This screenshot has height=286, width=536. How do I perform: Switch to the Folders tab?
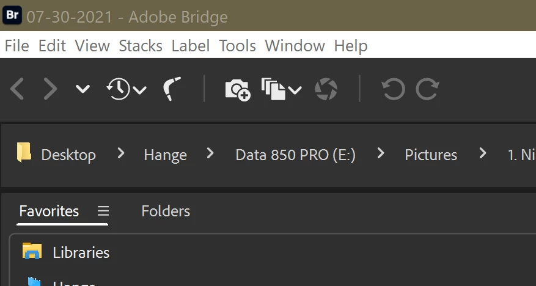(x=166, y=211)
